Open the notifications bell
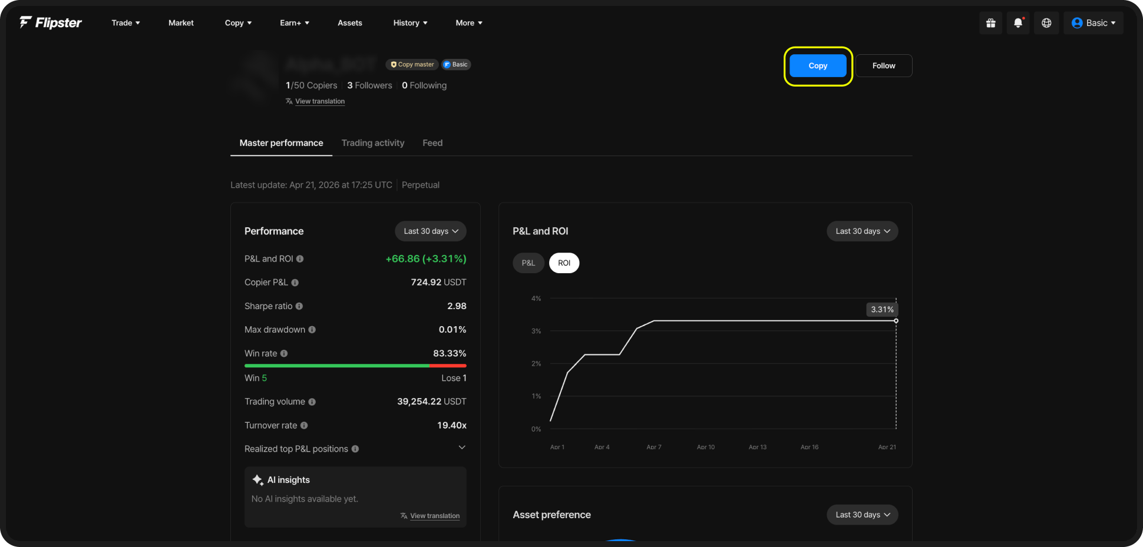 click(1018, 23)
